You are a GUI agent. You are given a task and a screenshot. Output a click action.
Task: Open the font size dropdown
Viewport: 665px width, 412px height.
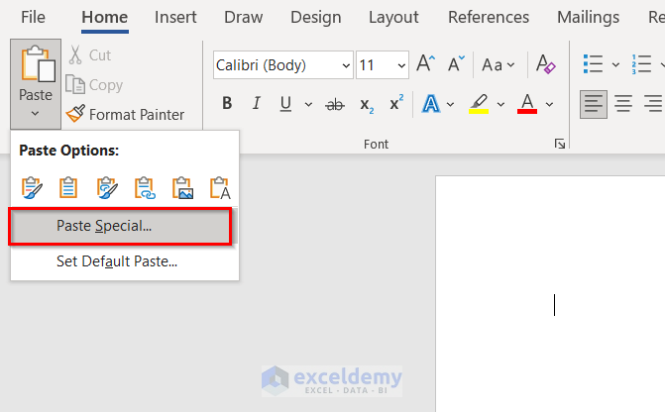point(401,65)
